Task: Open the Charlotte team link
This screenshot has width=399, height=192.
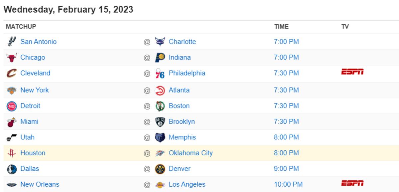Action: (x=182, y=42)
